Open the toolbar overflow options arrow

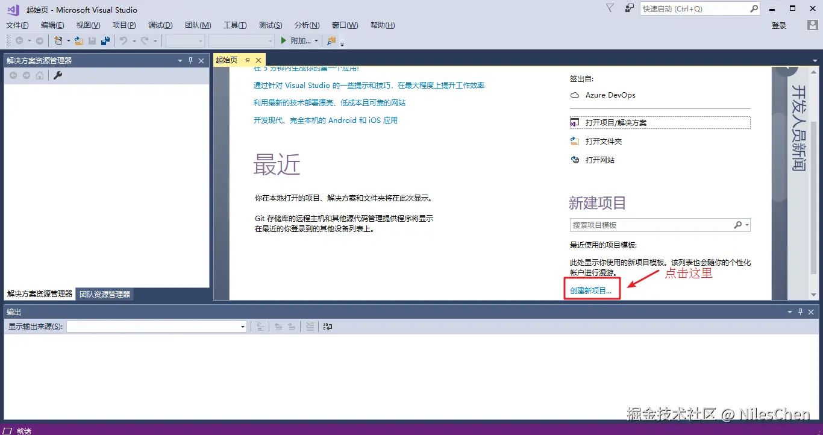click(x=342, y=43)
